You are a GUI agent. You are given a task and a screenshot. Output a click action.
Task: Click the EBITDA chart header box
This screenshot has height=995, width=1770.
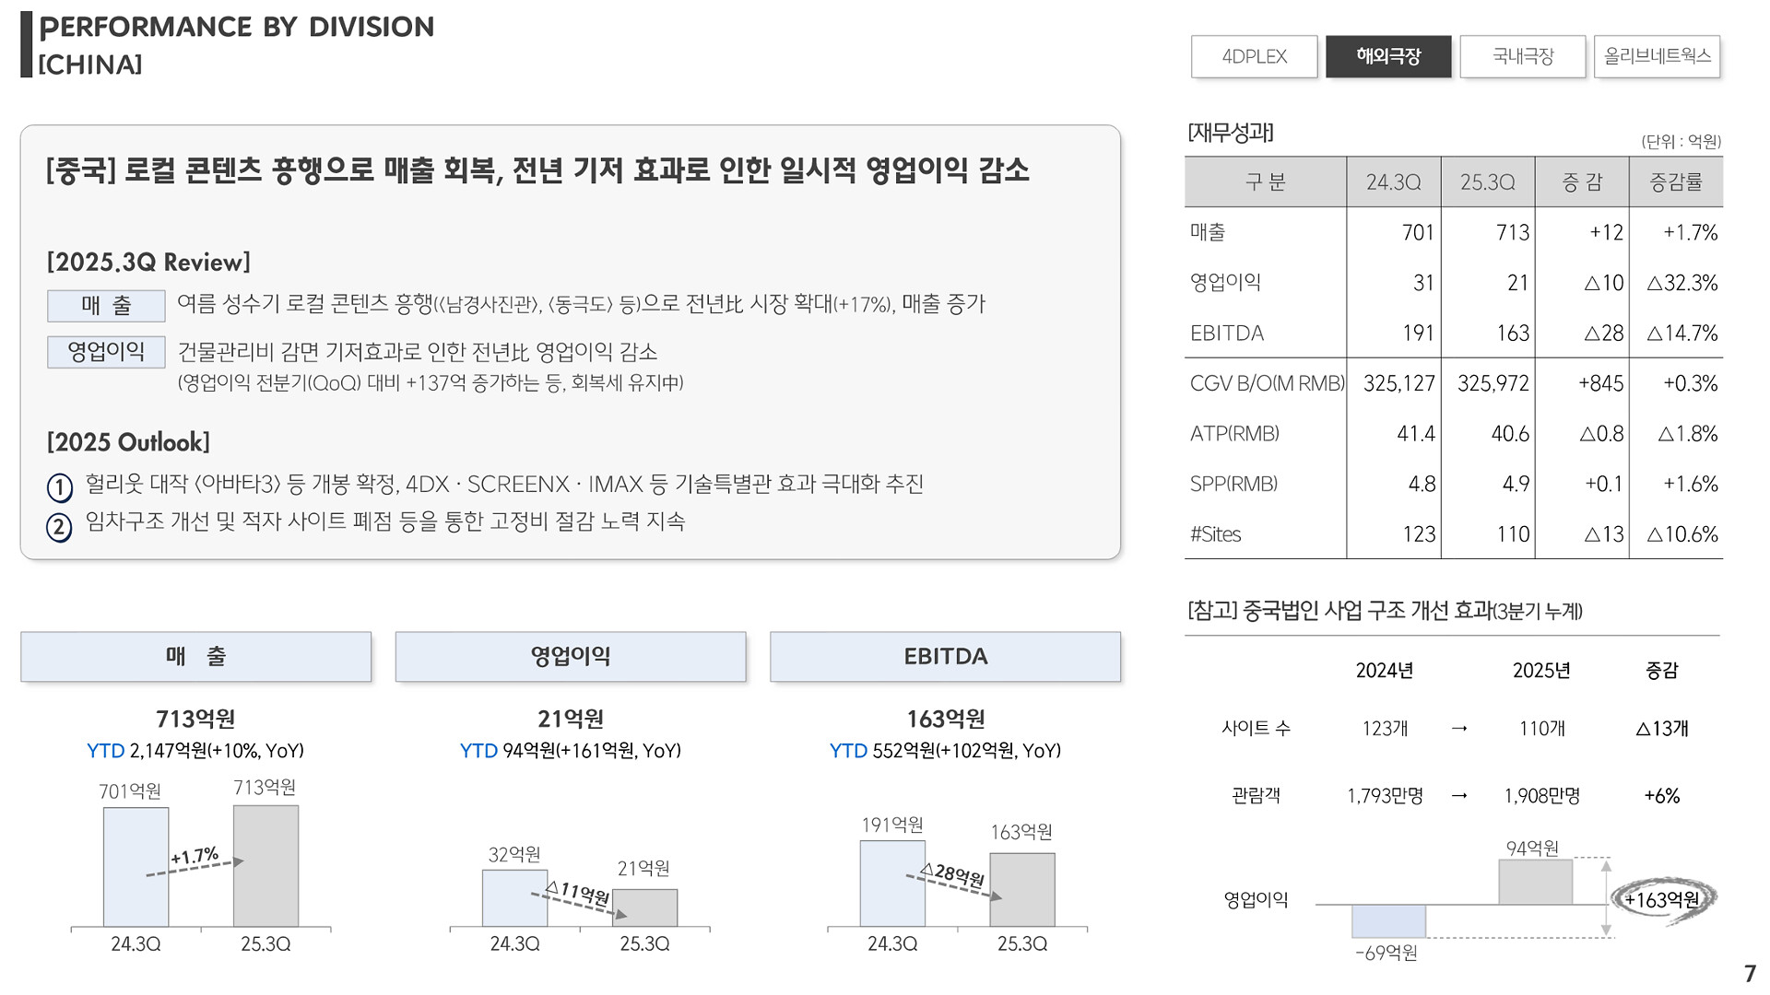coord(945,656)
